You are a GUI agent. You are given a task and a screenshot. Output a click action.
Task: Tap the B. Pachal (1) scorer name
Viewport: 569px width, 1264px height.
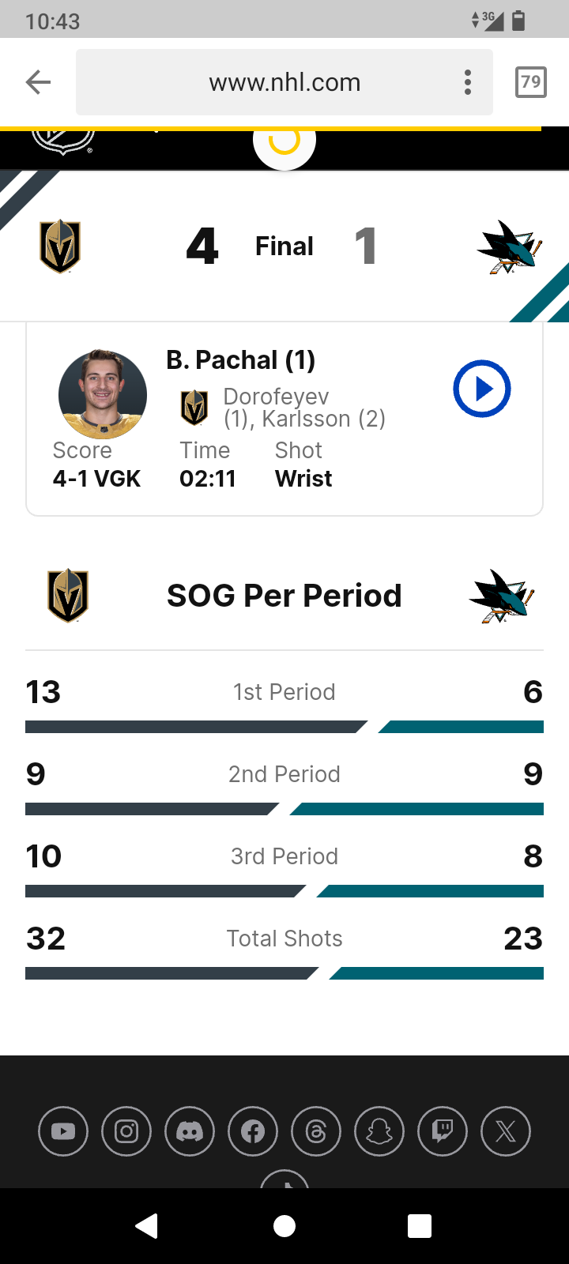point(241,360)
